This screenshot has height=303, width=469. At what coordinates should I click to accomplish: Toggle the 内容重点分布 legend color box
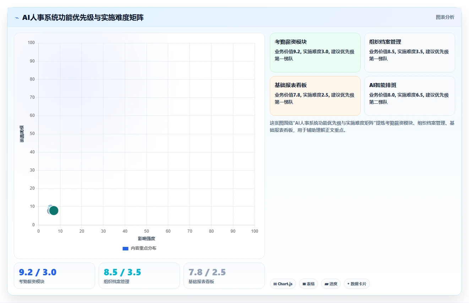(x=125, y=248)
